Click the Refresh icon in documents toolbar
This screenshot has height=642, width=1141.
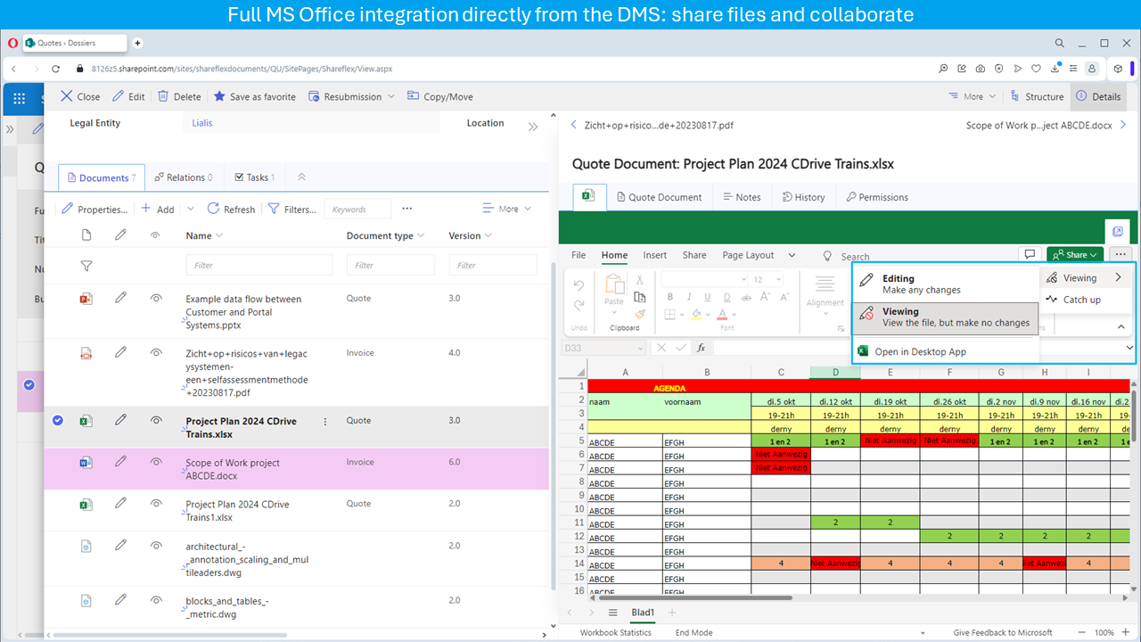(213, 209)
